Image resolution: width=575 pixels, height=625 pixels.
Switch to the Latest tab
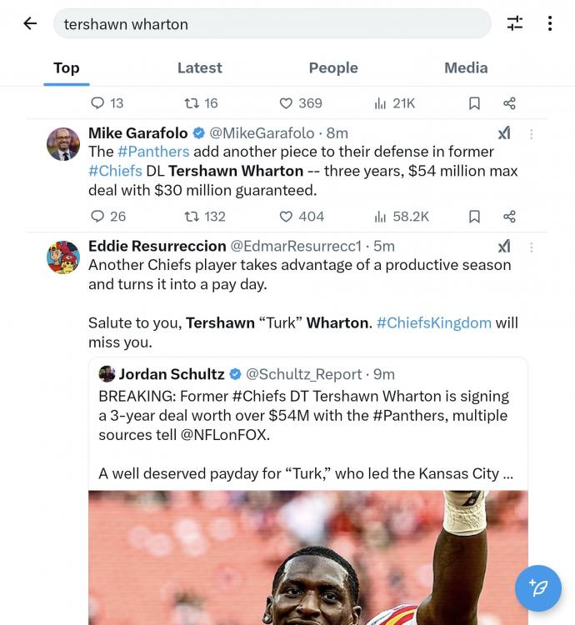tap(199, 68)
